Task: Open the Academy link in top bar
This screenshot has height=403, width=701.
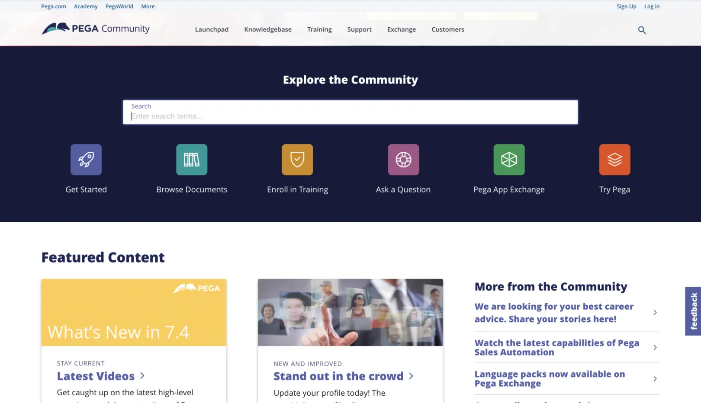Action: point(86,6)
